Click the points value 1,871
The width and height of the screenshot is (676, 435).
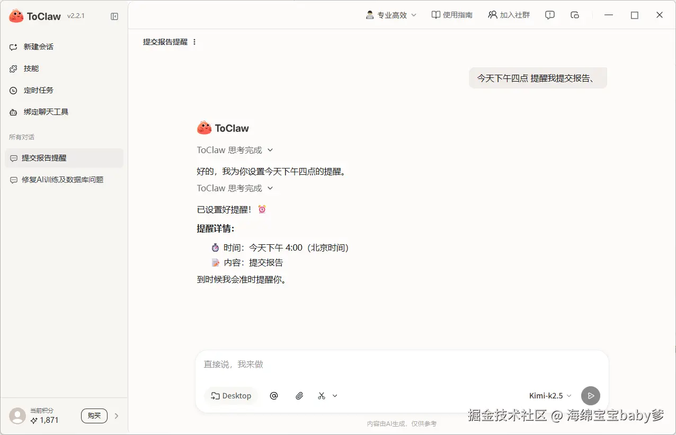point(49,420)
